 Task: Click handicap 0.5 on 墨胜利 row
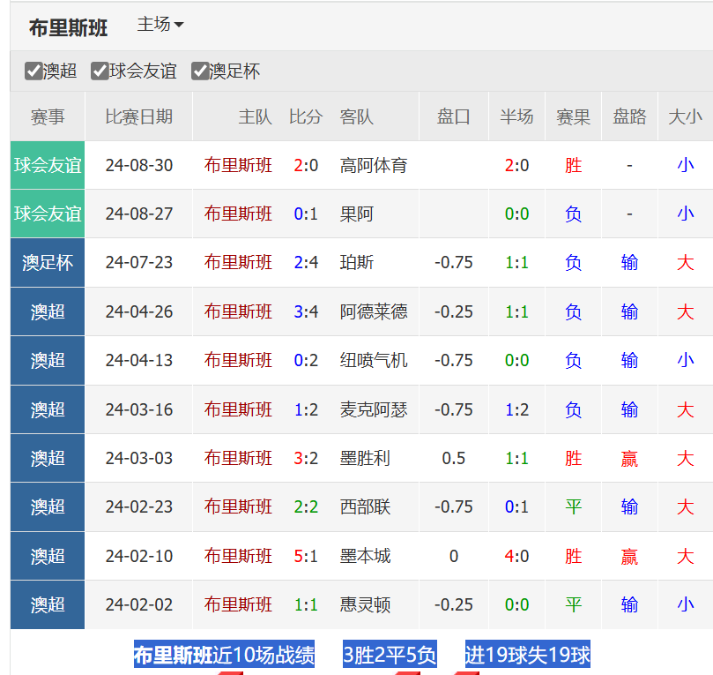(453, 458)
